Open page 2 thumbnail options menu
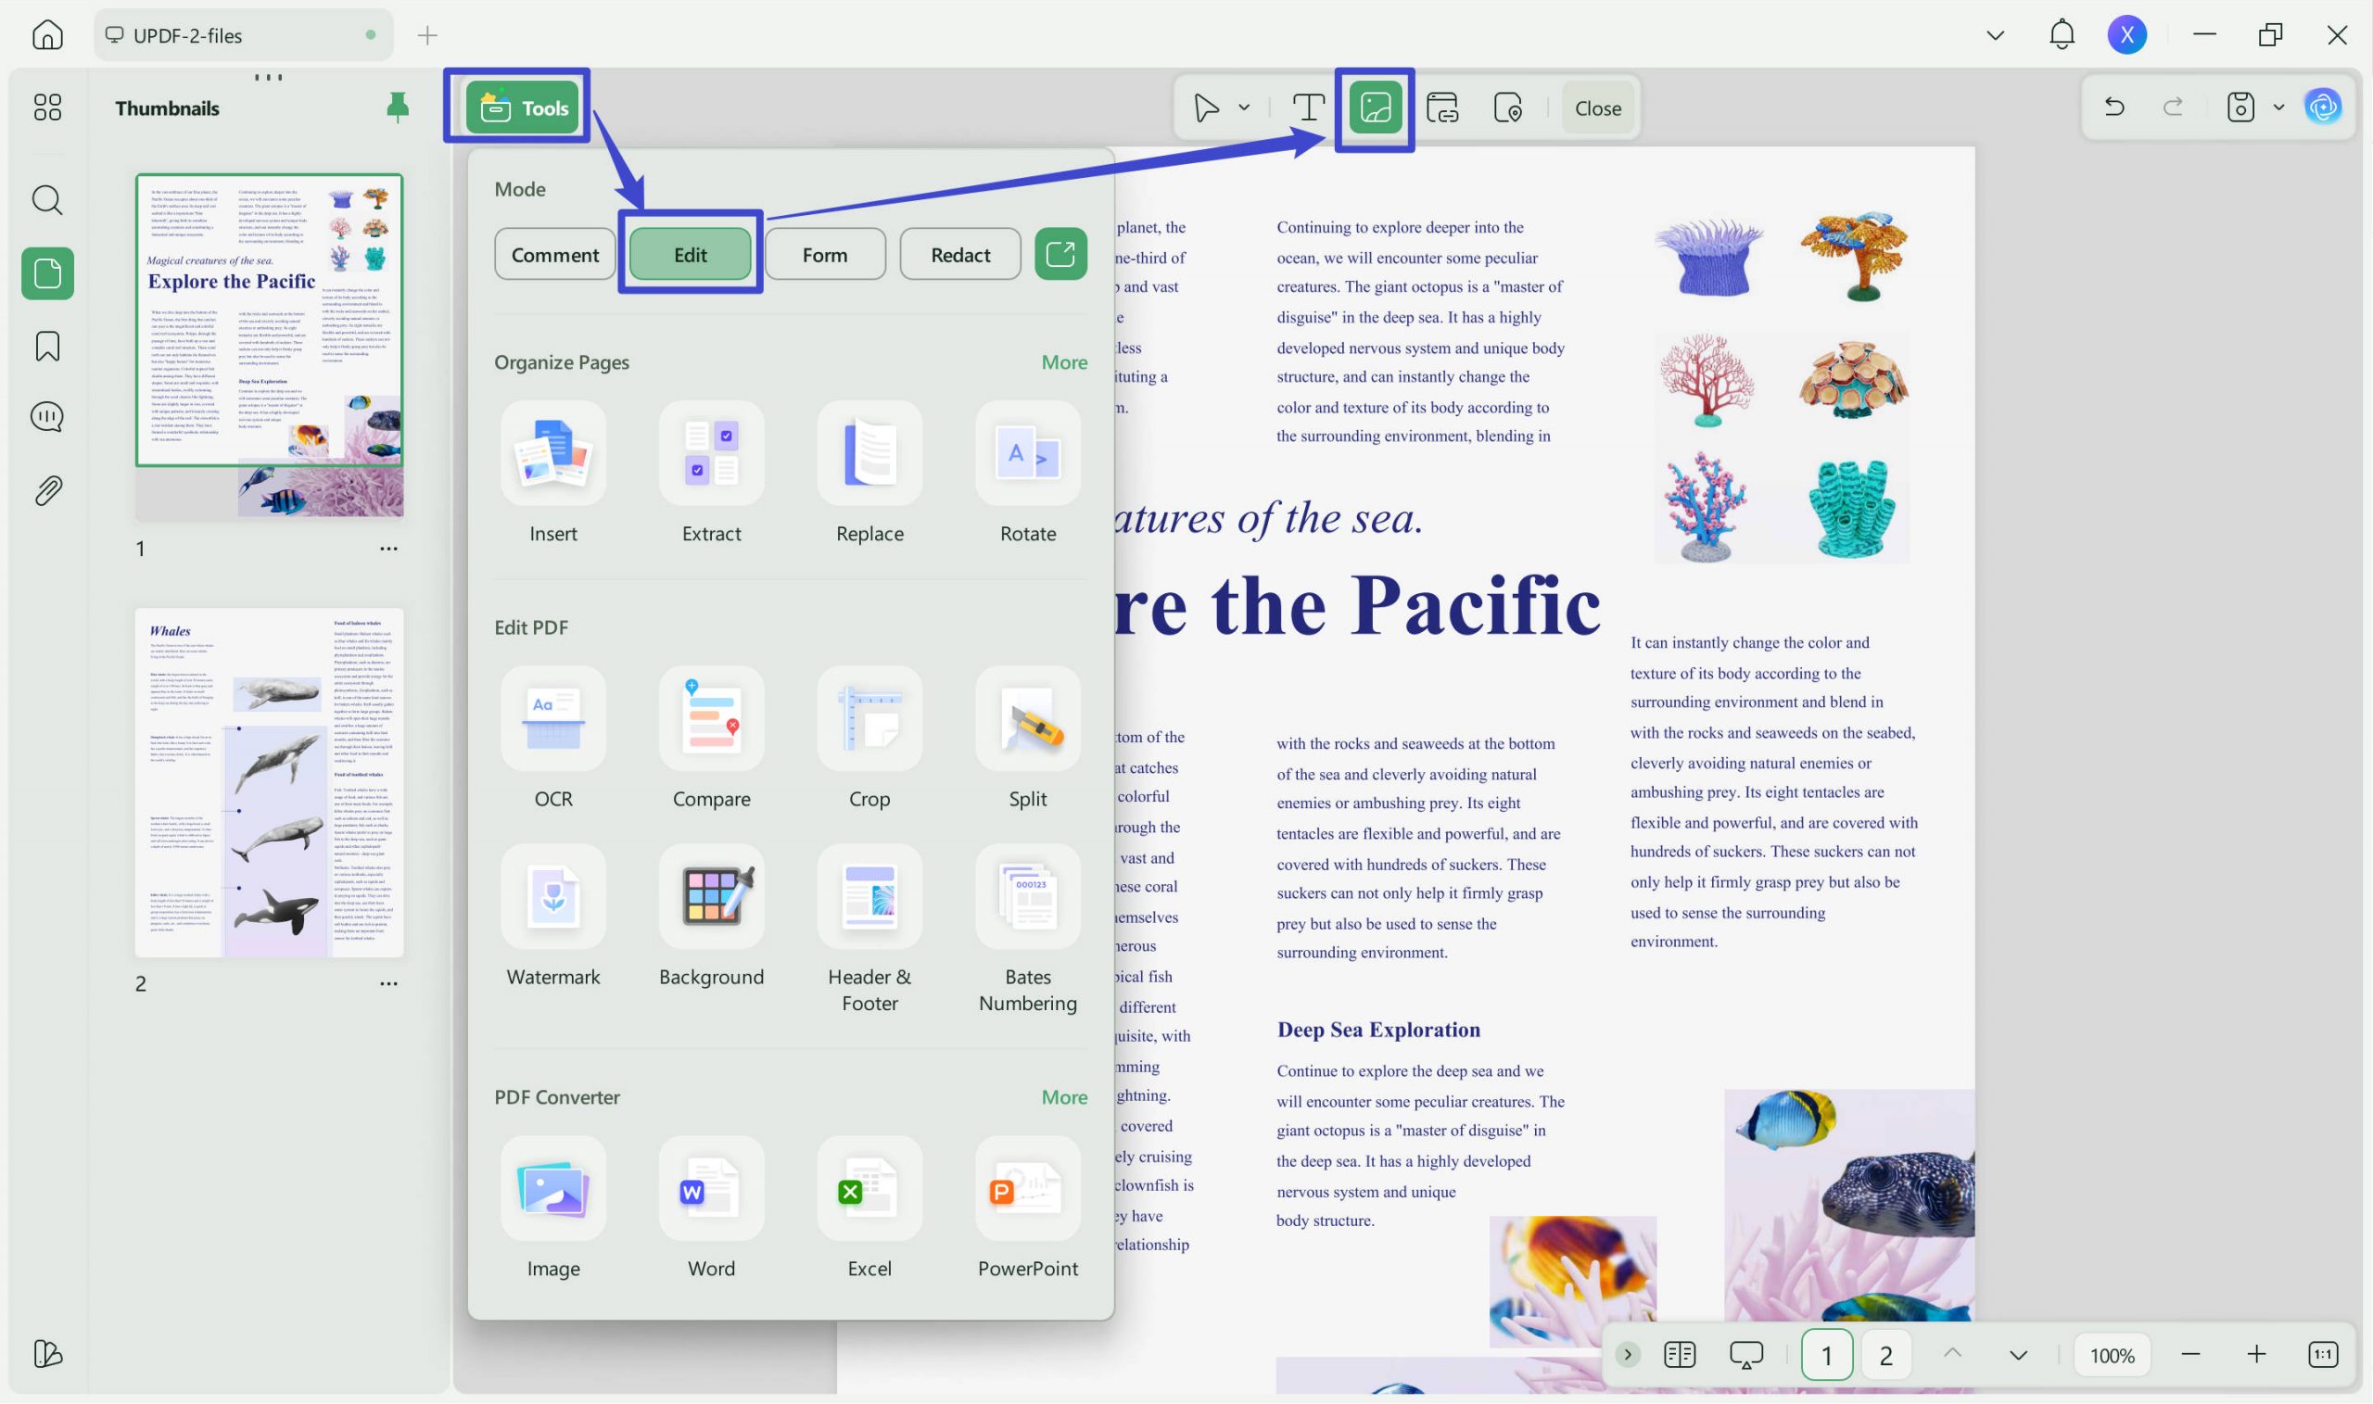This screenshot has height=1404, width=2373. pos(388,984)
